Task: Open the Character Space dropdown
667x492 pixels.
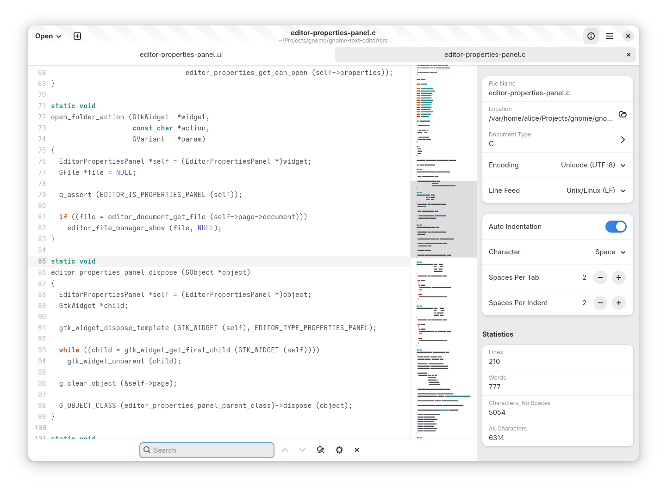Action: tap(610, 252)
